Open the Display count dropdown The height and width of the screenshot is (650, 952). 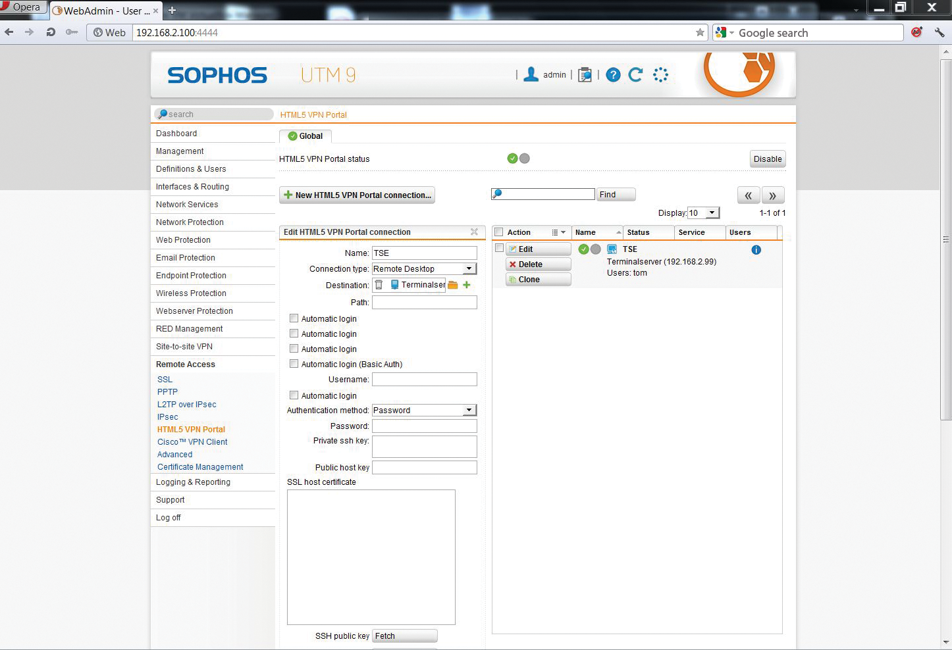click(x=704, y=213)
